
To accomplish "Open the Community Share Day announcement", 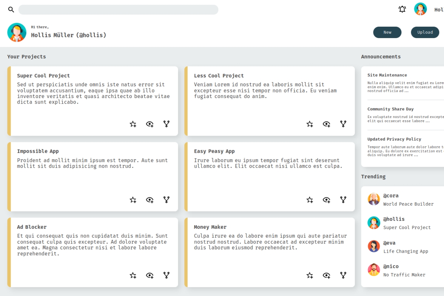I will [390, 109].
